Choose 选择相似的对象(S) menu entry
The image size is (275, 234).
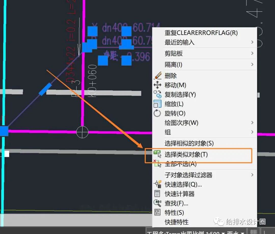pos(204,143)
